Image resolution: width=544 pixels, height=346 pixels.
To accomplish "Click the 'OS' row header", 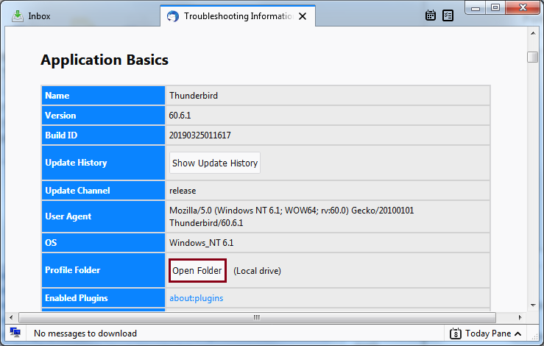I will 103,243.
